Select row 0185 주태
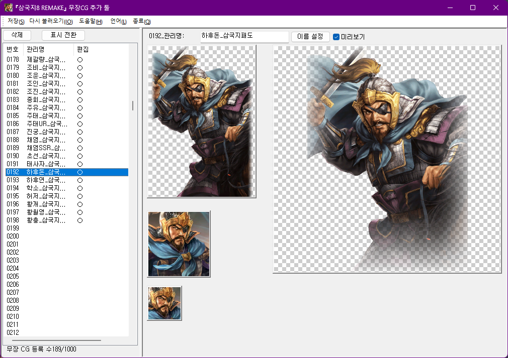Screen dimensions: 508x358 coord(67,116)
